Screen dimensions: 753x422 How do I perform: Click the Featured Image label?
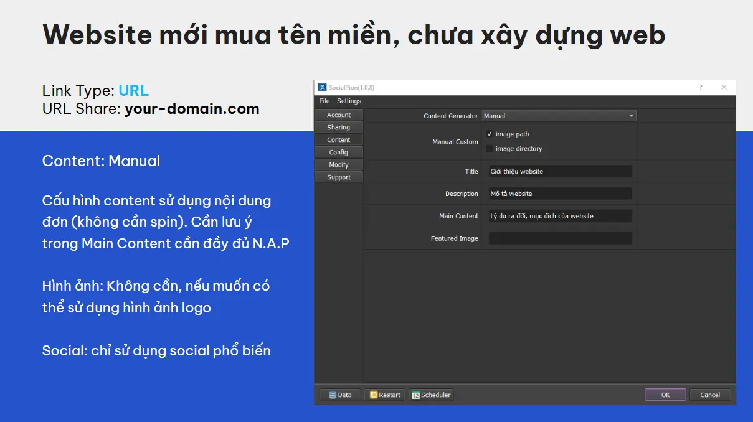455,238
